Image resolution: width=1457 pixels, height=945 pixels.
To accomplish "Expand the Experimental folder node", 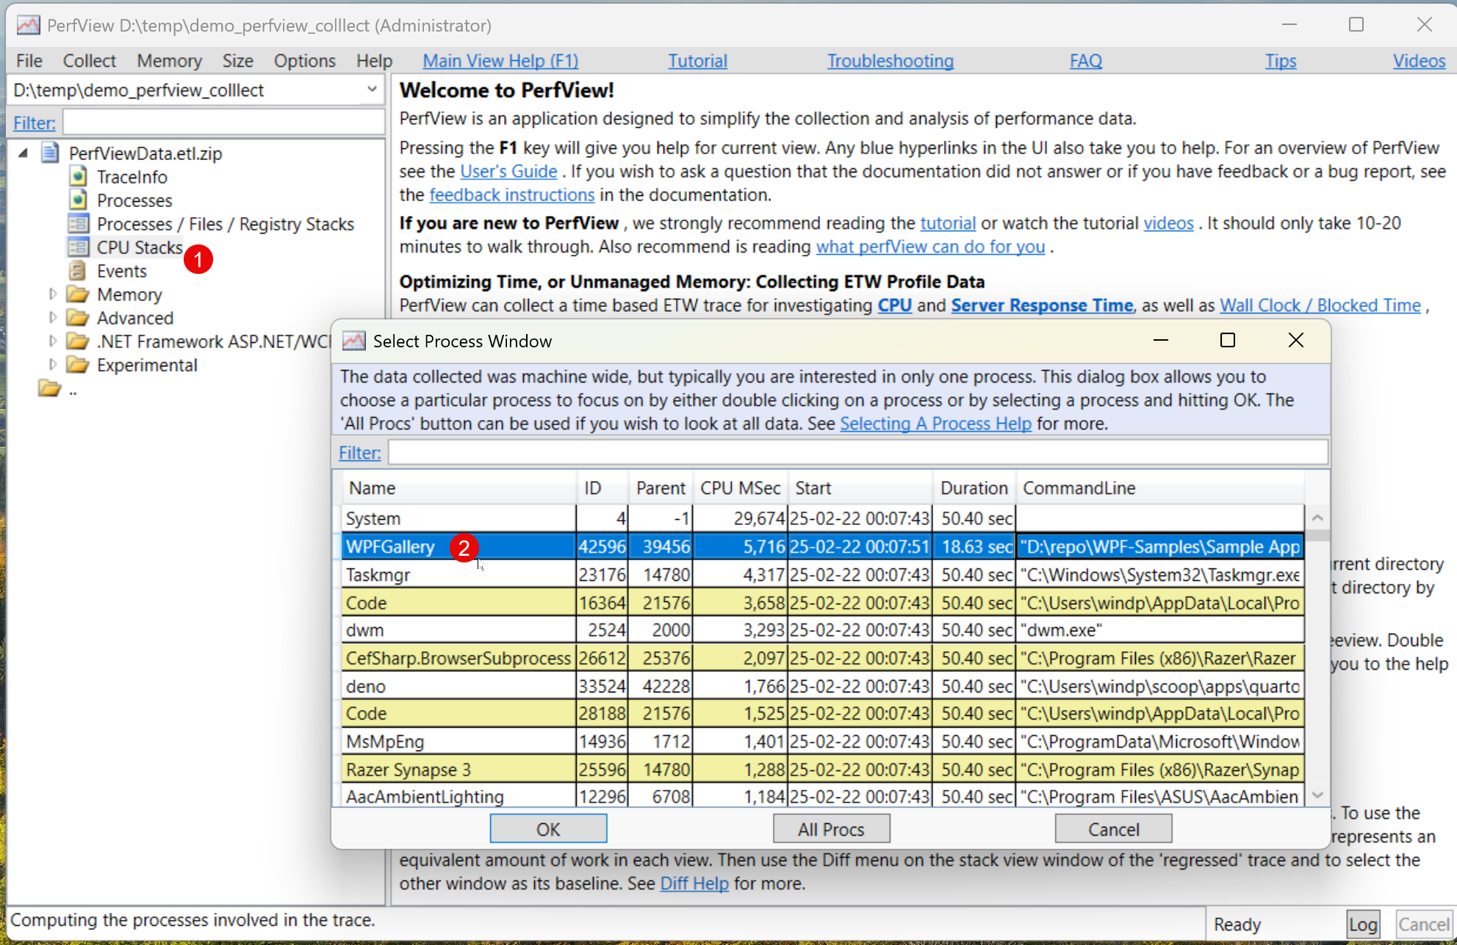I will pos(52,364).
